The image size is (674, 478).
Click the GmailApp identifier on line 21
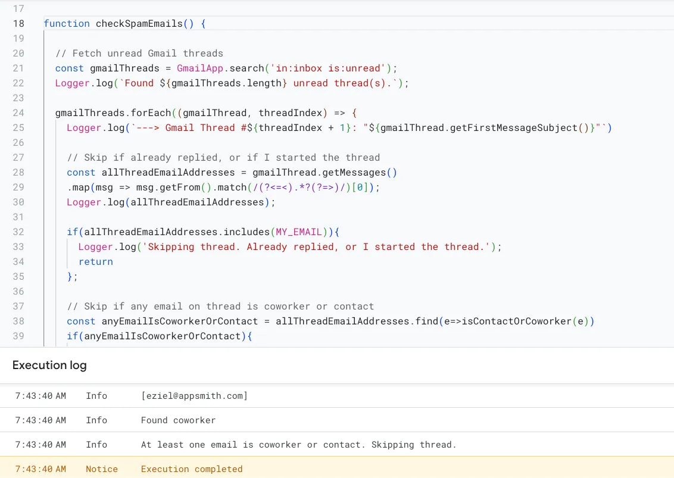199,68
